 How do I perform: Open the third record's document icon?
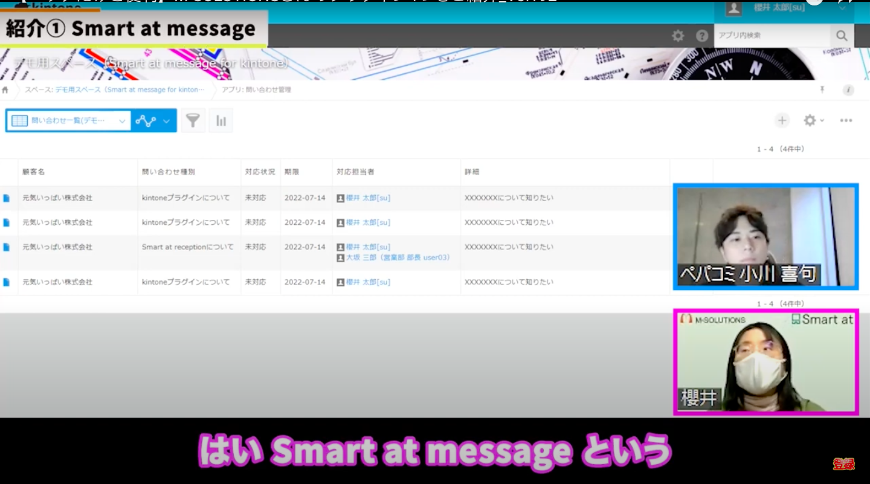[7, 247]
